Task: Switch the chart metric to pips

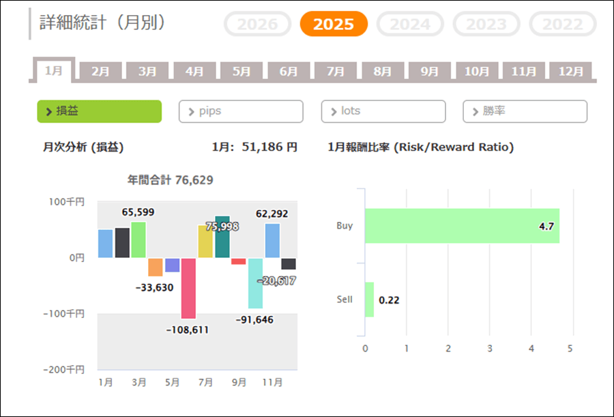Action: click(x=241, y=111)
